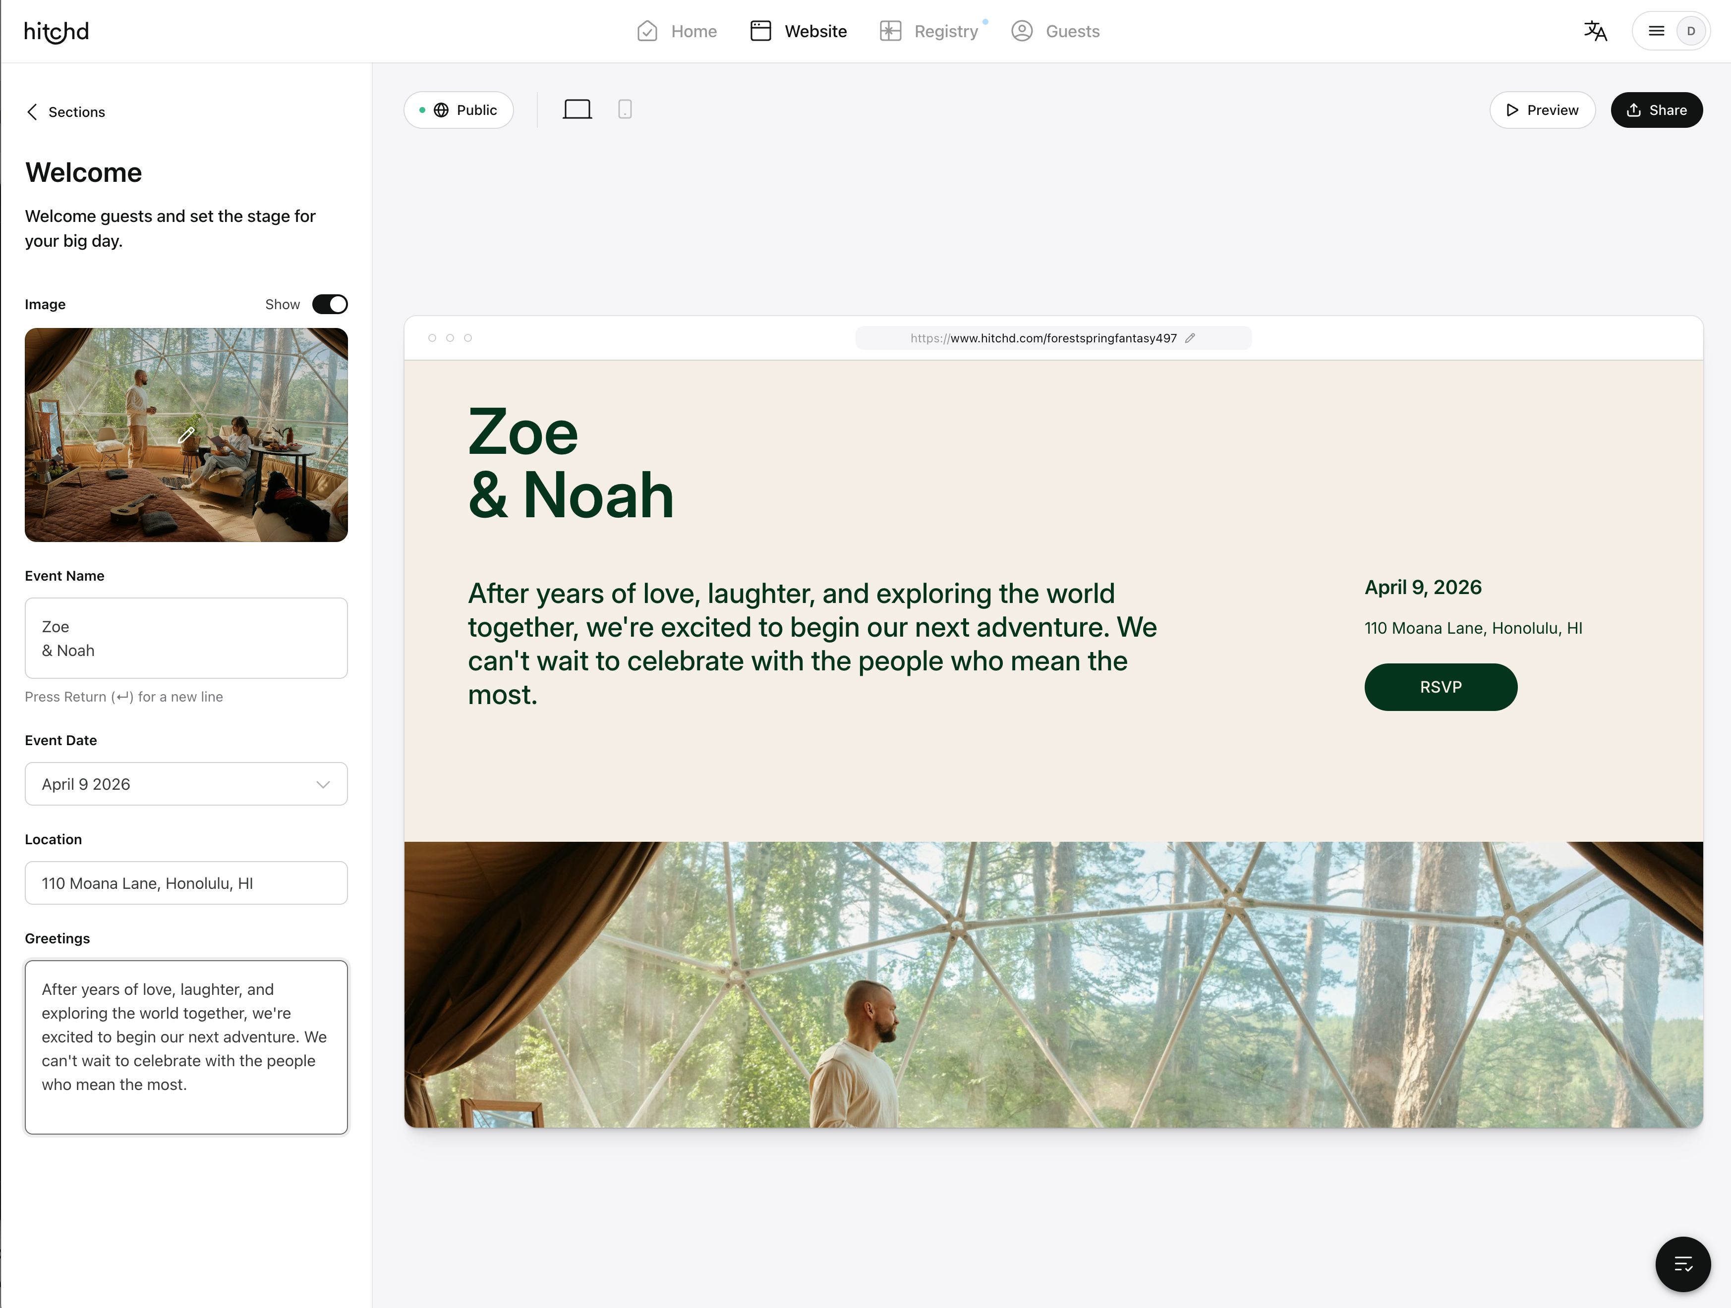Viewport: 1731px width, 1308px height.
Task: Click the Preview button
Action: 1543,110
